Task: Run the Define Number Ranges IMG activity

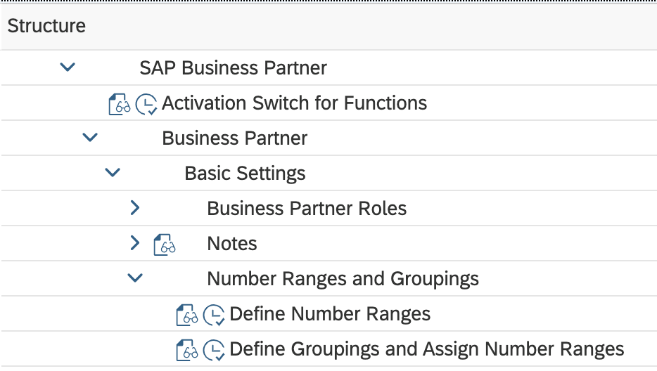Action: pos(214,315)
